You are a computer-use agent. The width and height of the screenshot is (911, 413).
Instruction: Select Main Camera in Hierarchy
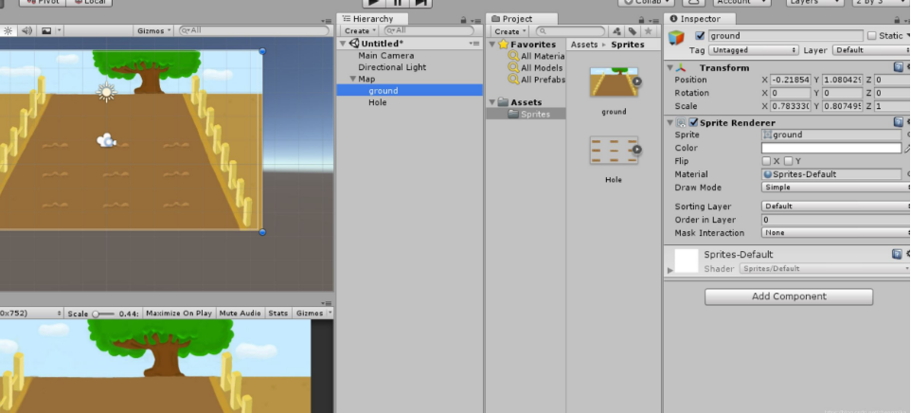pos(385,56)
